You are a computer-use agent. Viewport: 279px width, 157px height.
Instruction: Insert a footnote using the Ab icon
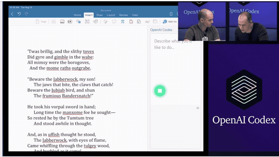147,22
